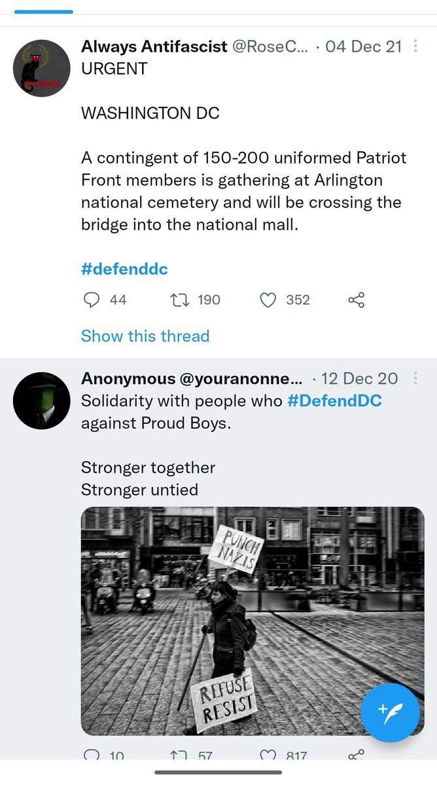Retweet the Anonymous solidarity tweet
437x785 pixels.
coord(179,756)
